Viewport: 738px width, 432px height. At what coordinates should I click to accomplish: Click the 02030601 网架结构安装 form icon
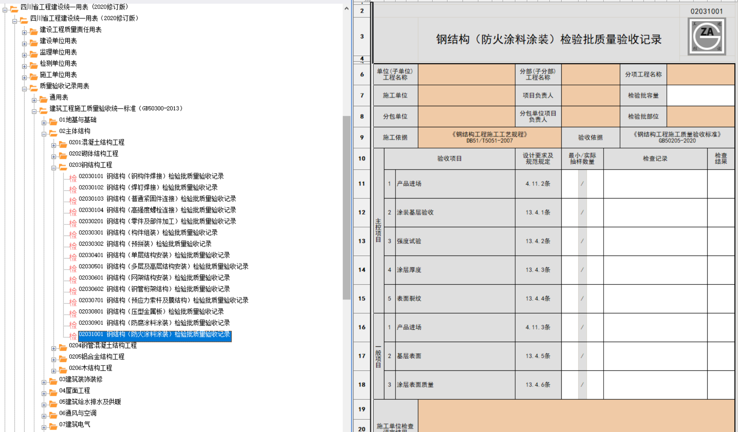(73, 279)
